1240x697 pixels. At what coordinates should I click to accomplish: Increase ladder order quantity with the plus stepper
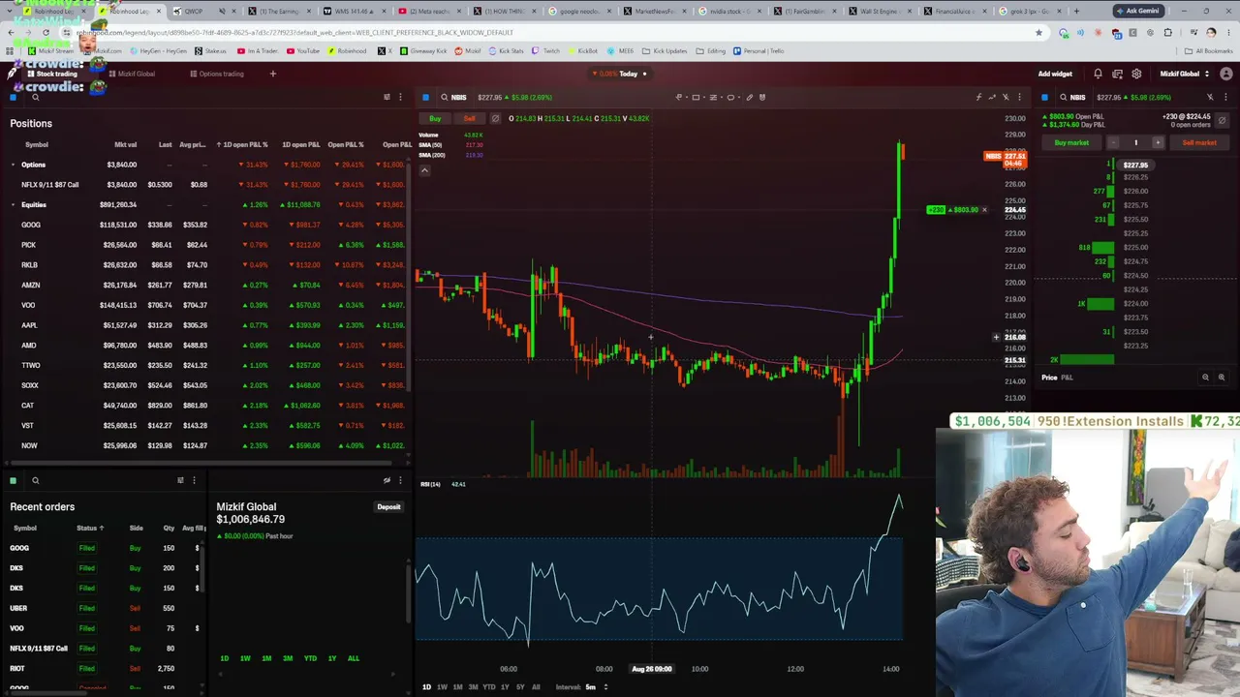pyautogui.click(x=1157, y=142)
